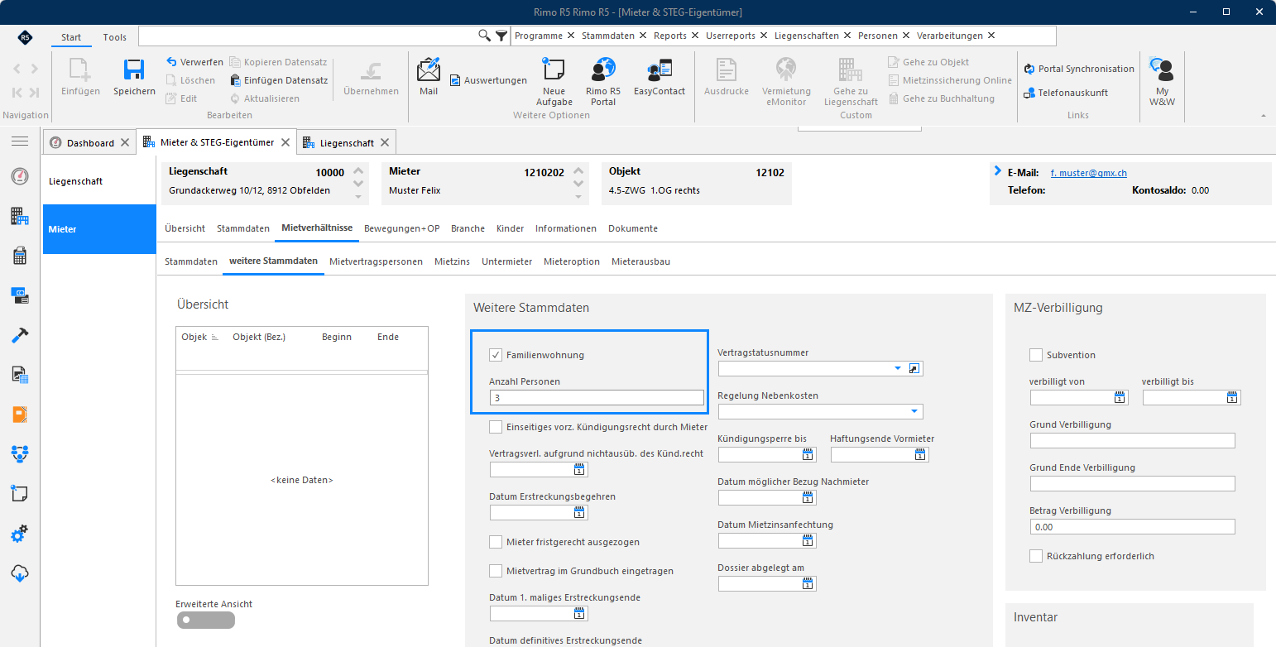Check Mieter fristgerecht ausgezogen
Viewport: 1276px width, 647px height.
tap(496, 542)
